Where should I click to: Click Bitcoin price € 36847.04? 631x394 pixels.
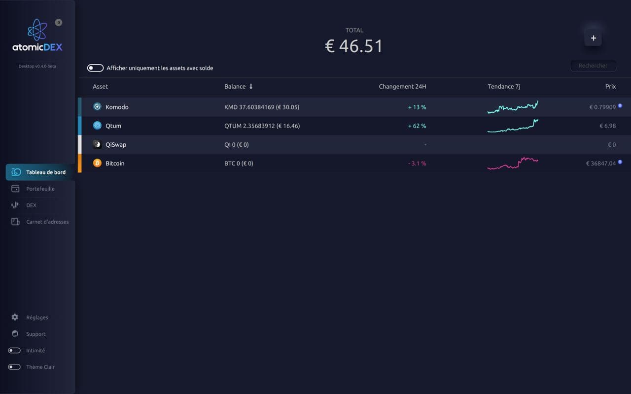click(x=600, y=163)
